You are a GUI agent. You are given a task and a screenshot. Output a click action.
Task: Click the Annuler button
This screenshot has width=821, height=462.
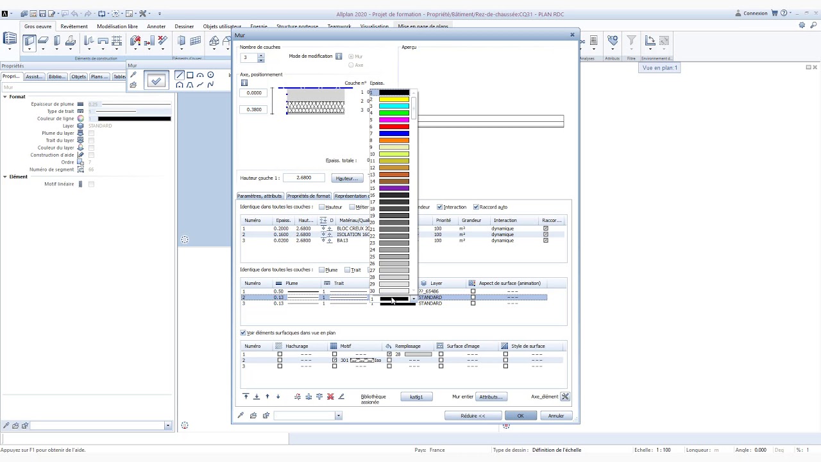pyautogui.click(x=555, y=416)
